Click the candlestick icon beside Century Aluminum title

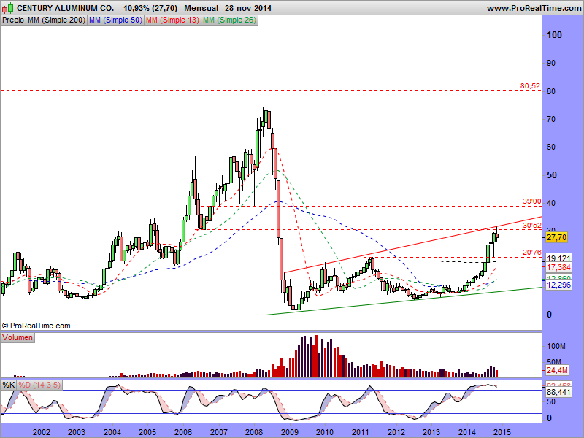point(8,8)
